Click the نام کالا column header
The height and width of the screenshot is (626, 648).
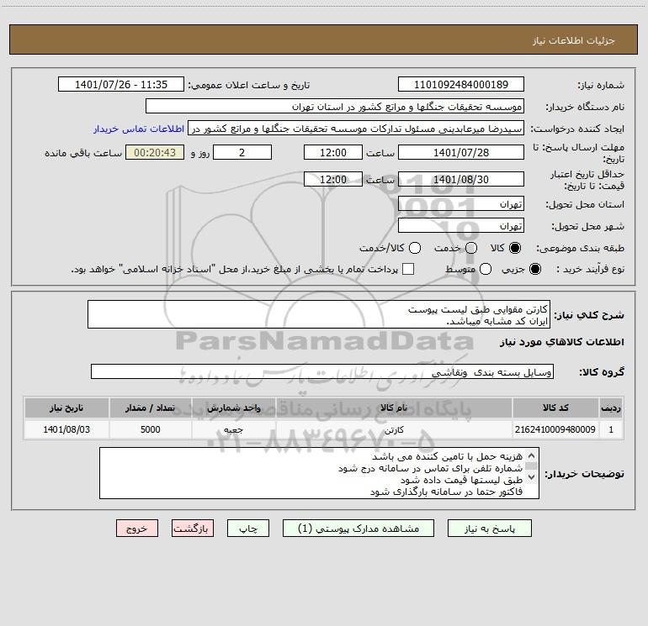point(394,408)
